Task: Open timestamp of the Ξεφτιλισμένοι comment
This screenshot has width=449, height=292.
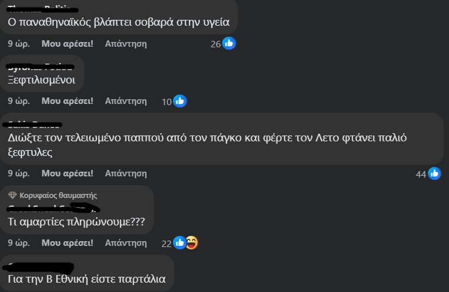Action: (x=19, y=101)
